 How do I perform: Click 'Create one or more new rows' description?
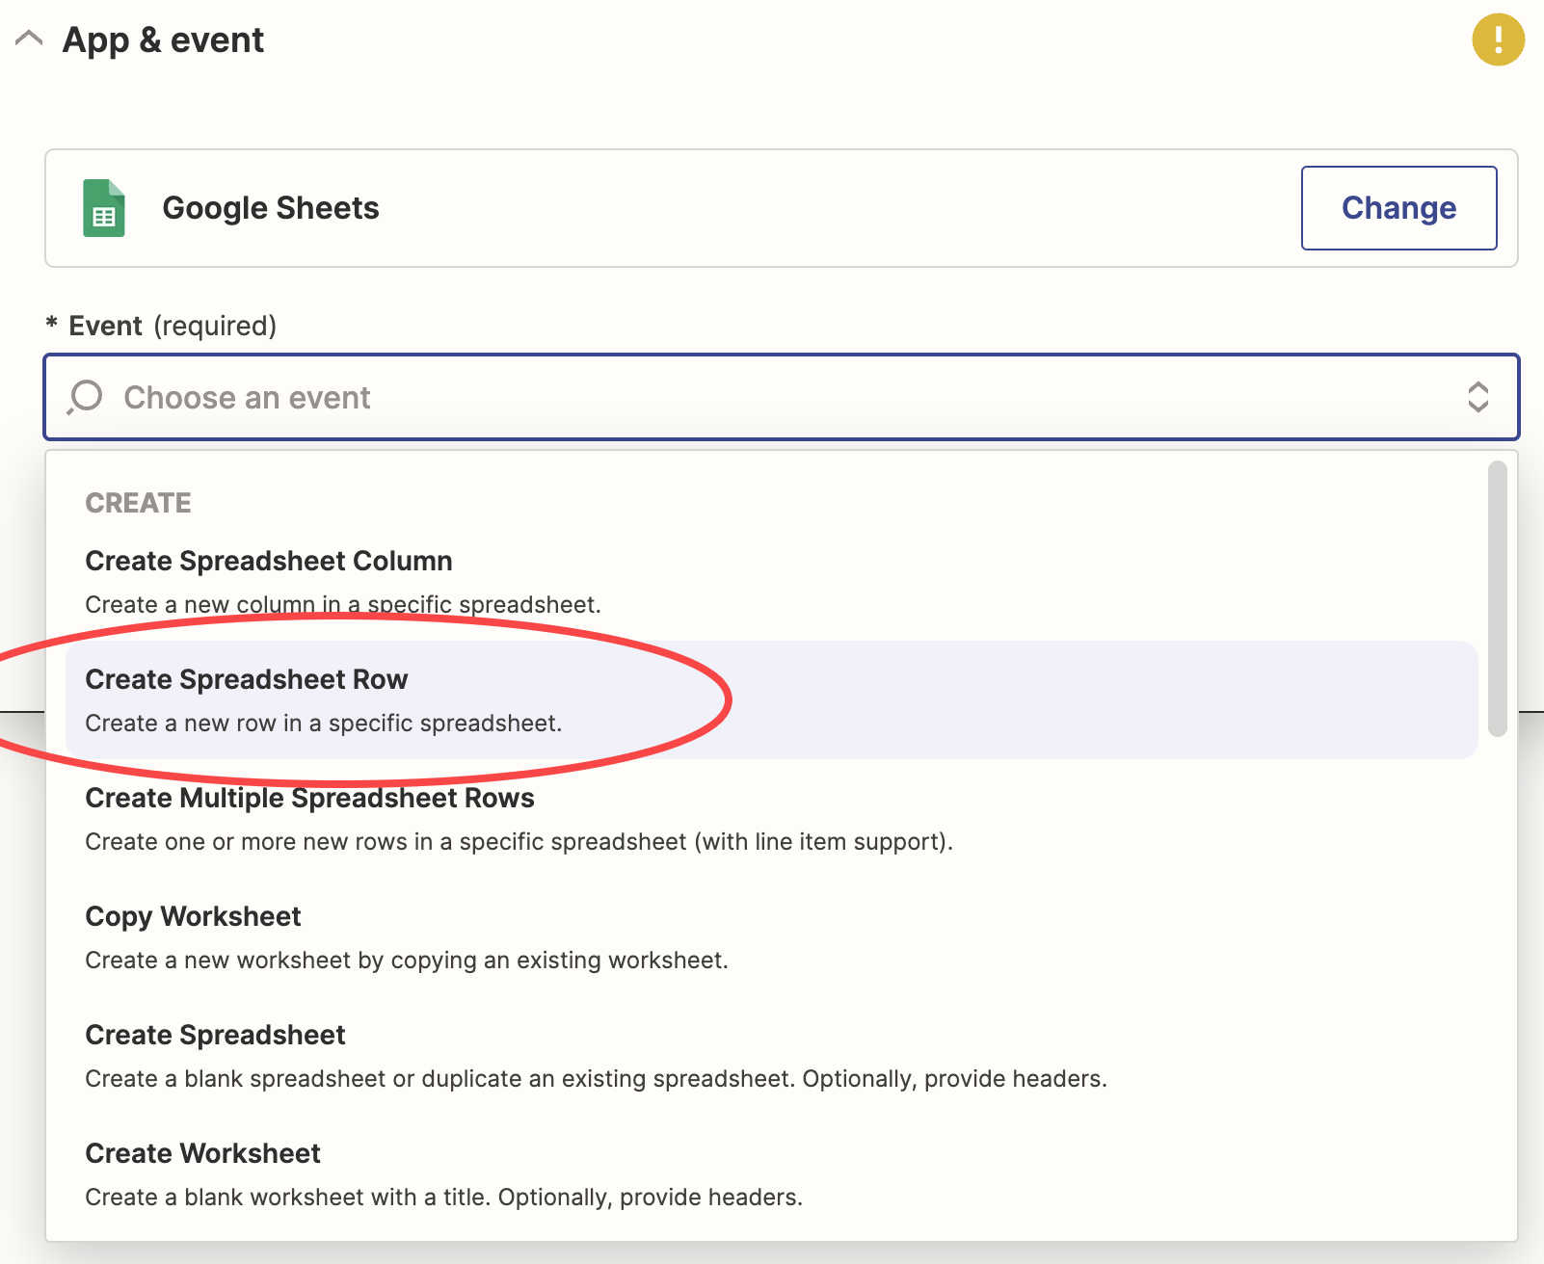click(519, 842)
